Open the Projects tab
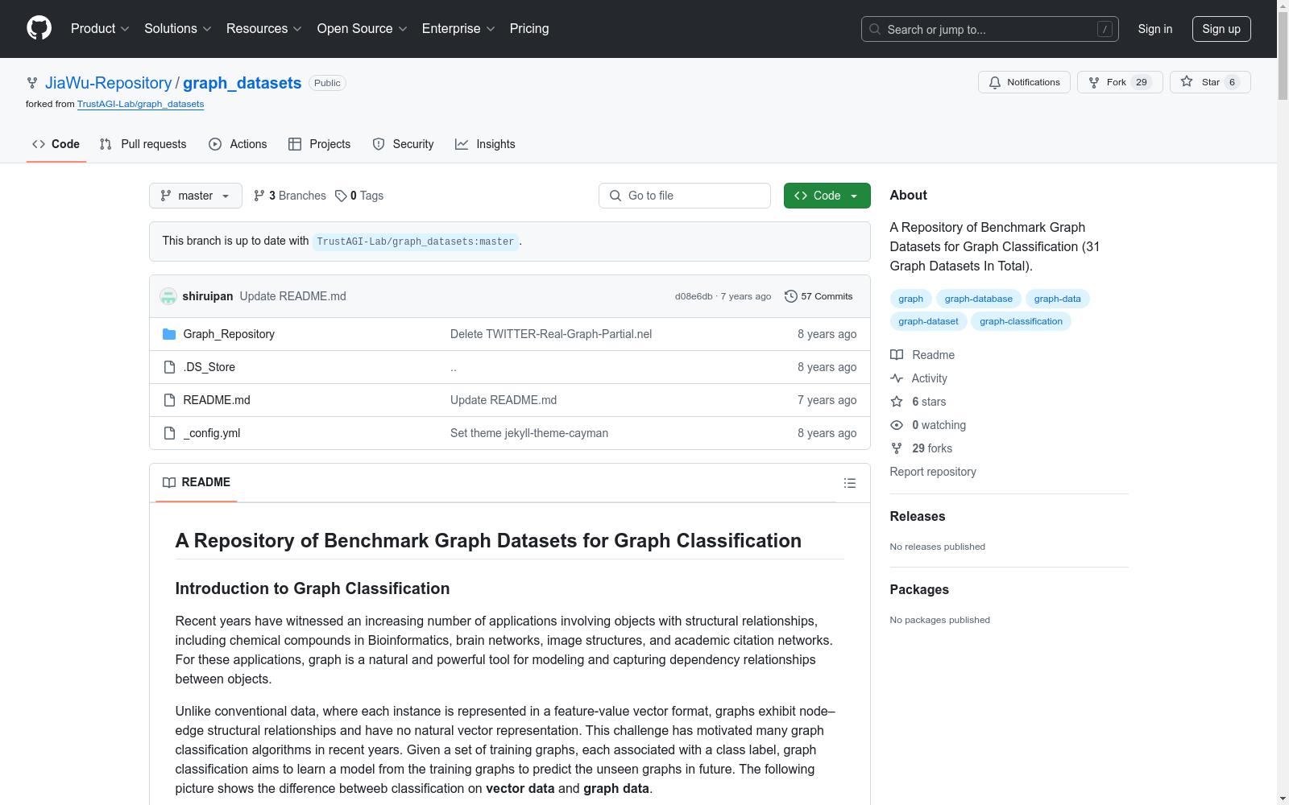The image size is (1289, 805). (x=320, y=144)
